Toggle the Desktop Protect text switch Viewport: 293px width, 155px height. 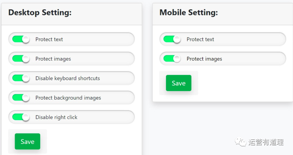[x=21, y=39]
